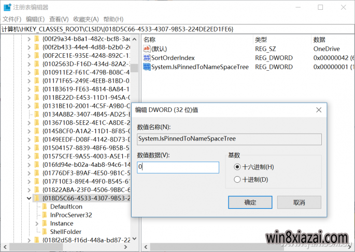Expand the Instance subkey
The image size is (355, 252).
coord(37,224)
